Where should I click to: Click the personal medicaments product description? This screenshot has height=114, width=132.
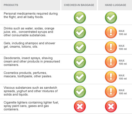tap(31, 15)
